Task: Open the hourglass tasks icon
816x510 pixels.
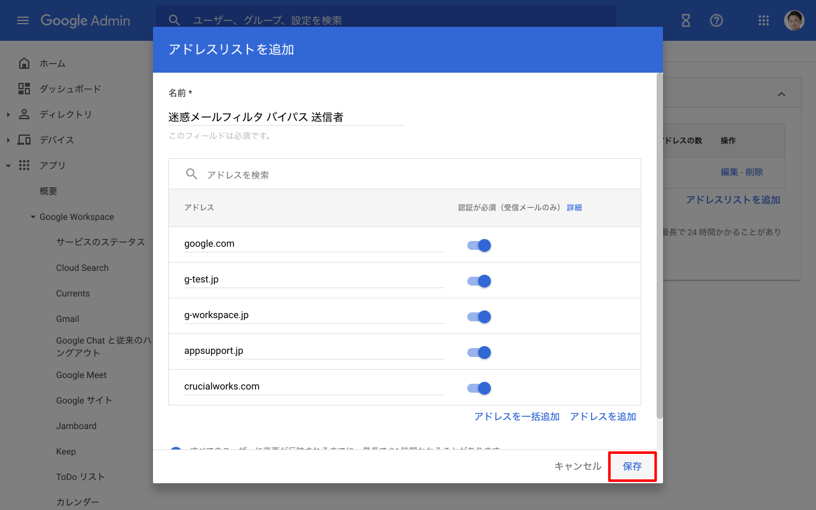Action: pos(686,20)
